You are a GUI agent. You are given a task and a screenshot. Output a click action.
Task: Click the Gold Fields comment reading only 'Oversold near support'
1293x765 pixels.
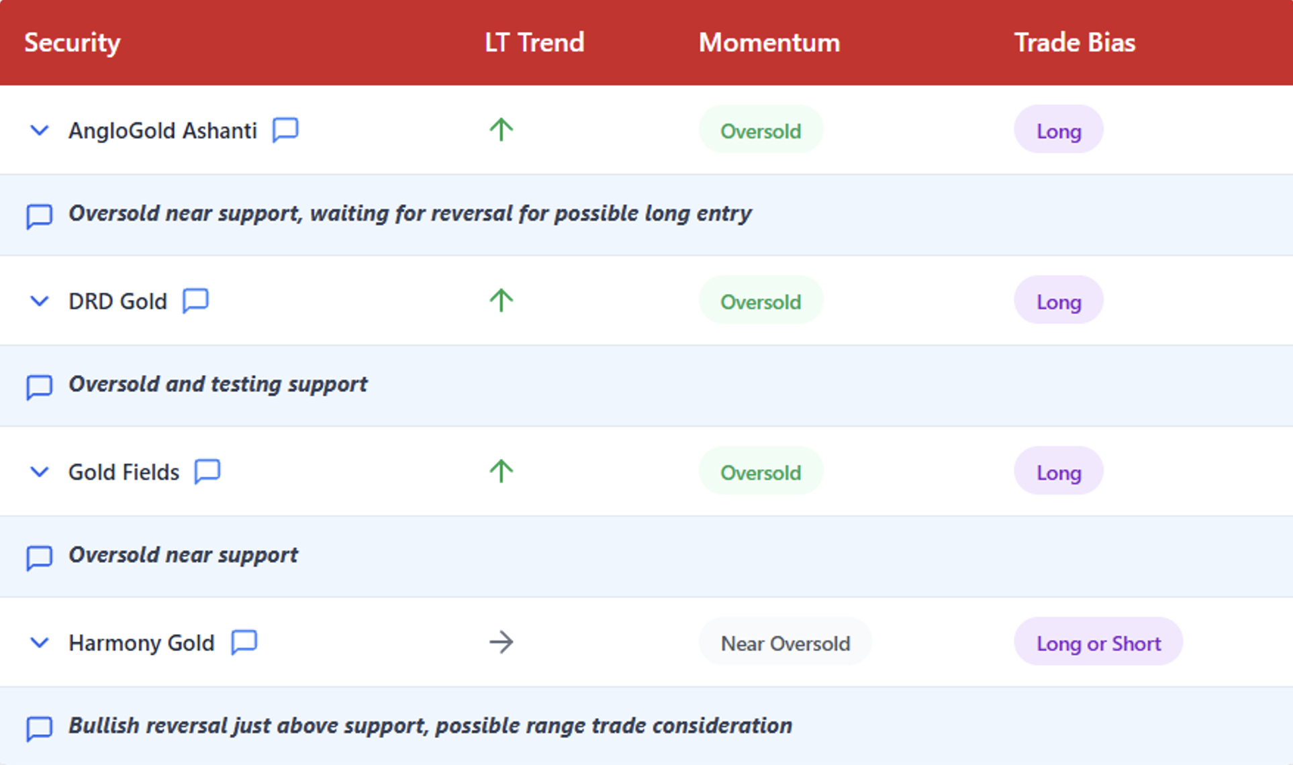[183, 555]
